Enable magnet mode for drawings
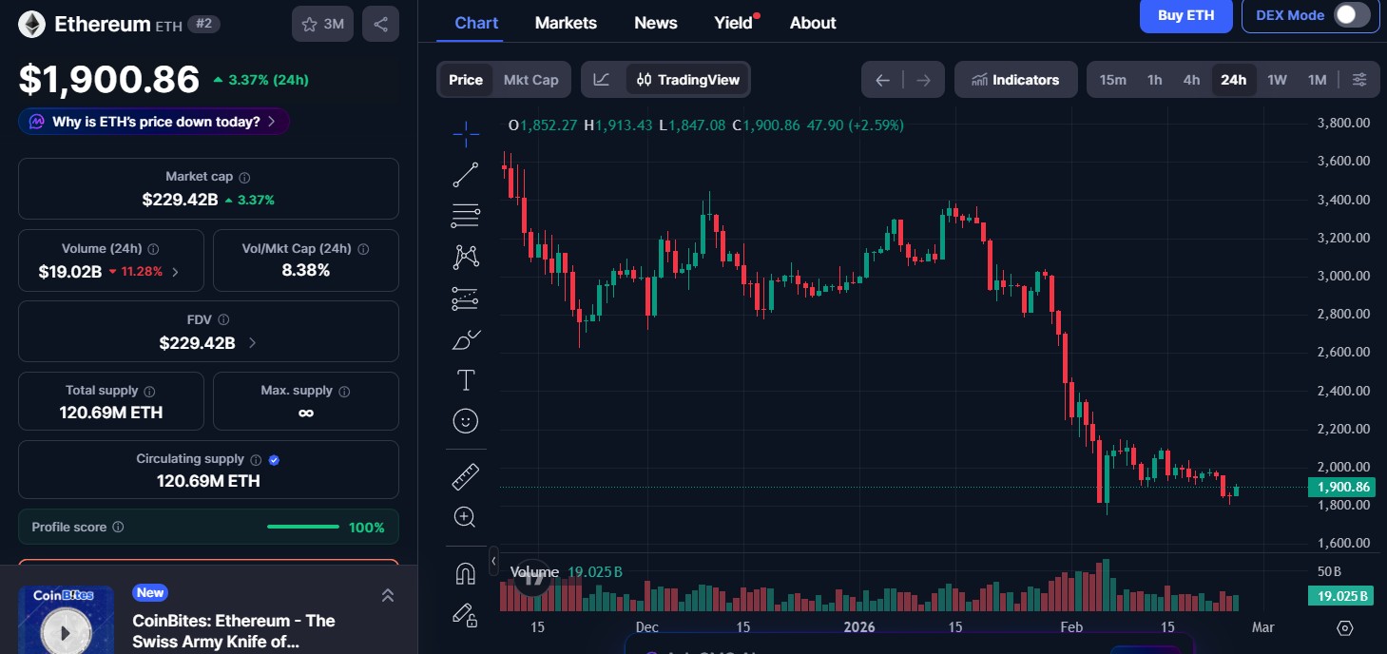 pyautogui.click(x=465, y=572)
